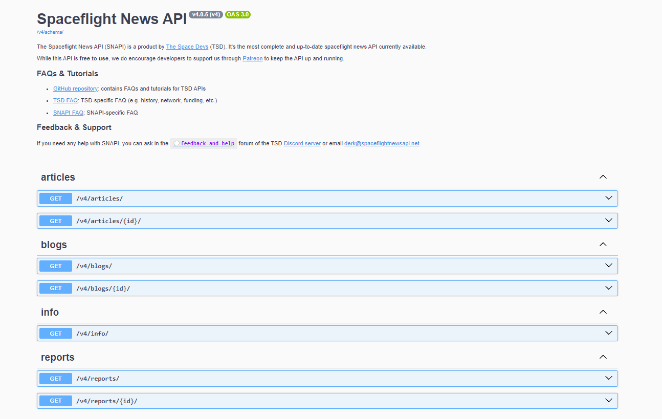Click the v4.0.5 version badge

coord(206,14)
